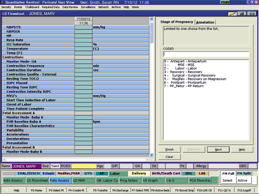Switch to the Annotation tab

[205, 22]
